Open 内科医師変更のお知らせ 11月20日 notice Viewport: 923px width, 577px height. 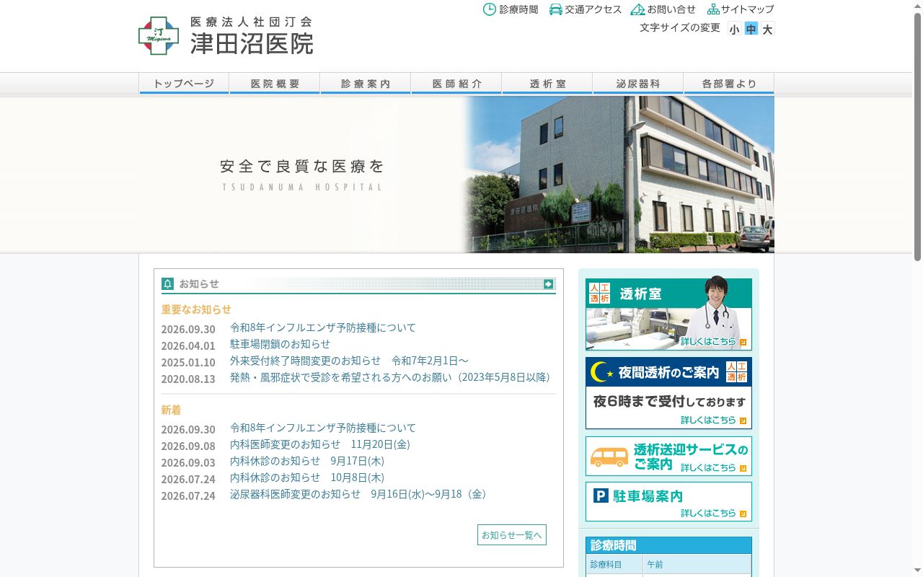320,444
